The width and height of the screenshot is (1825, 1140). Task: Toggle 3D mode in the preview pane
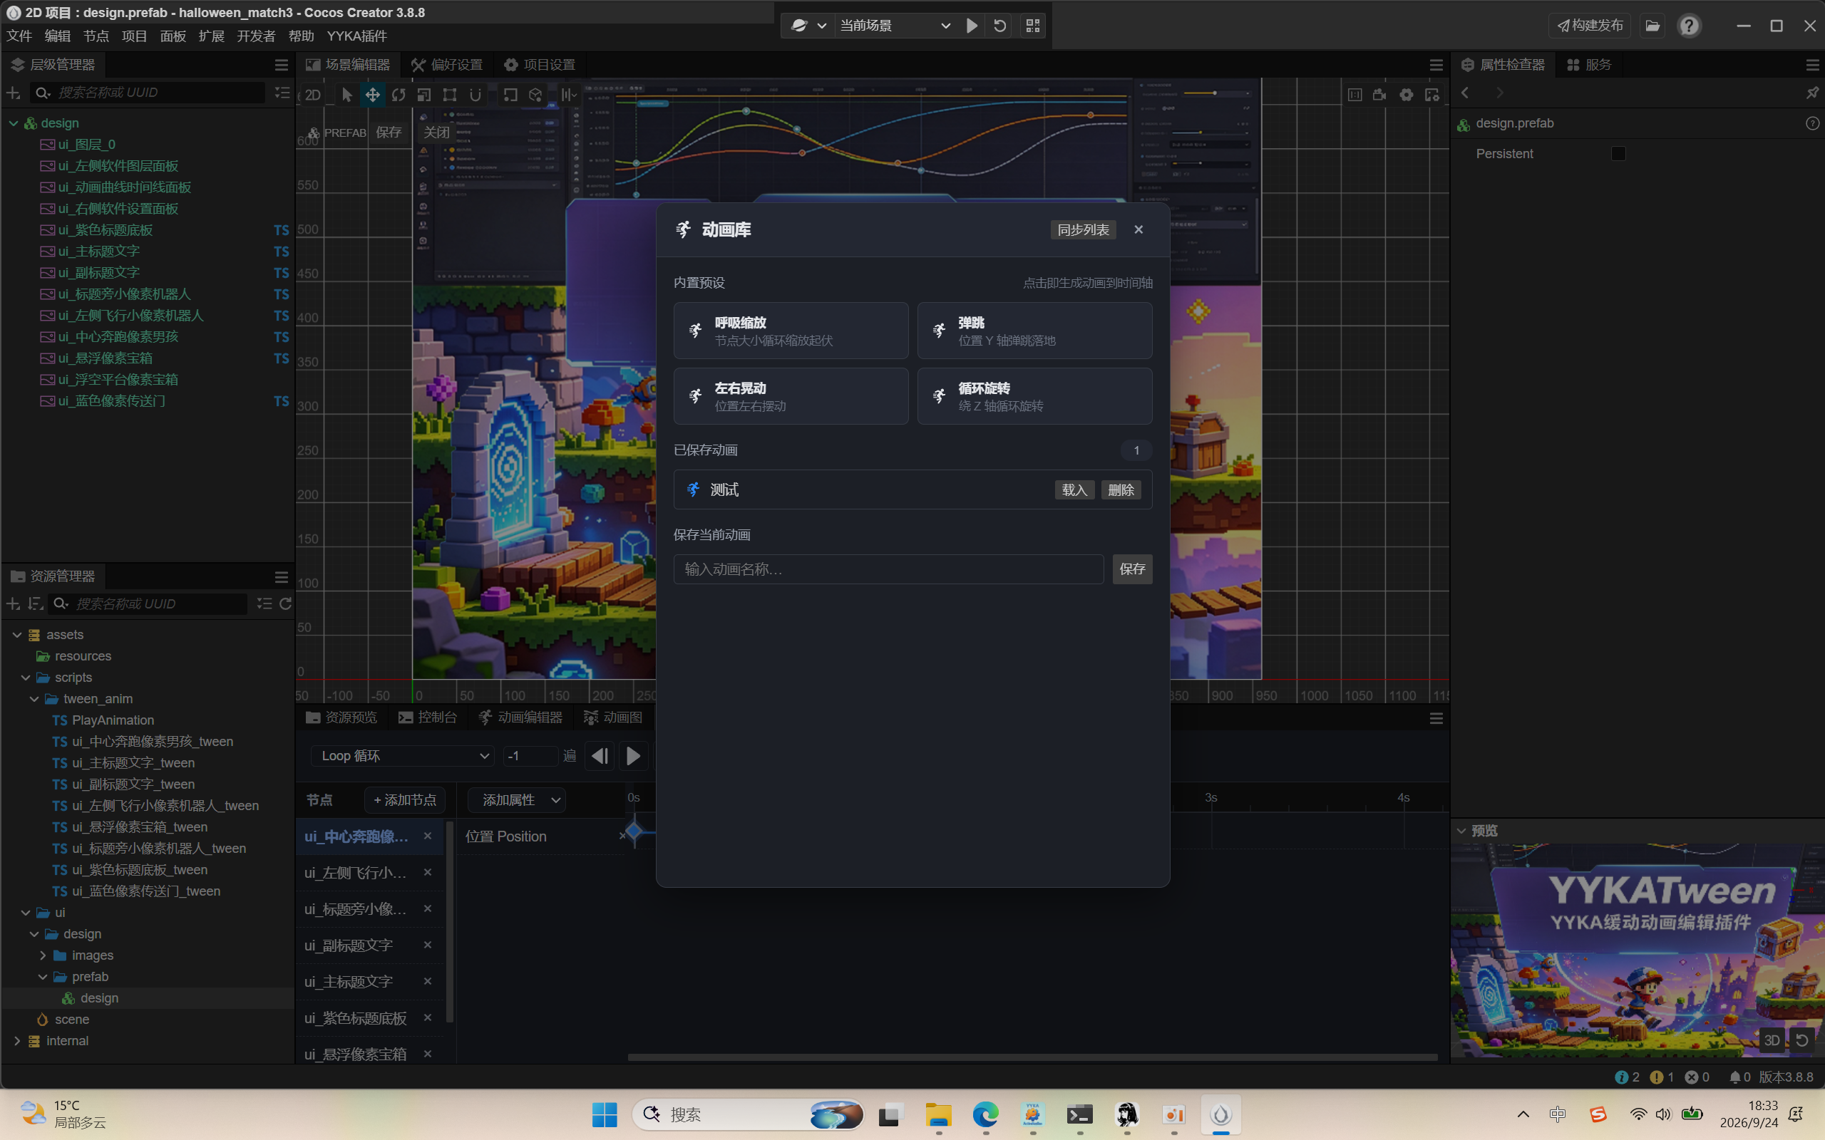pos(1772,1040)
